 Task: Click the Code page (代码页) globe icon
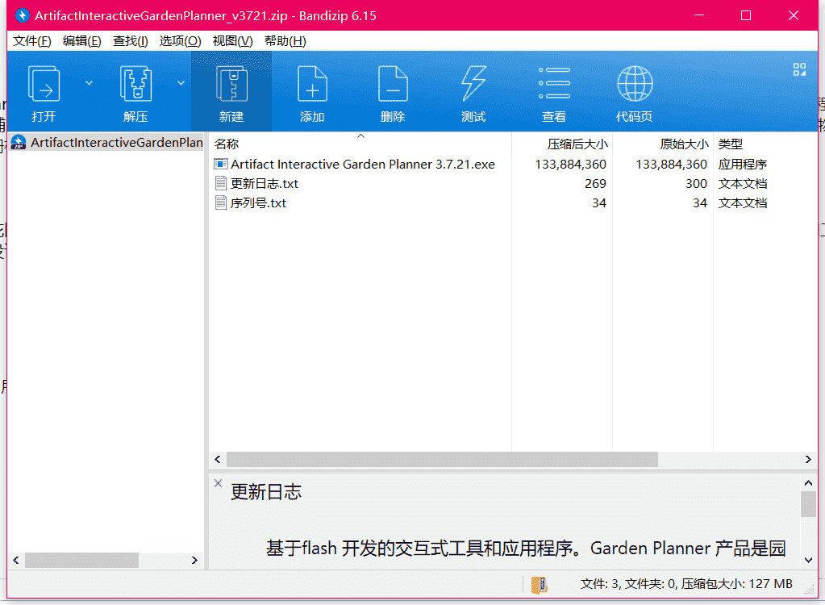[635, 83]
